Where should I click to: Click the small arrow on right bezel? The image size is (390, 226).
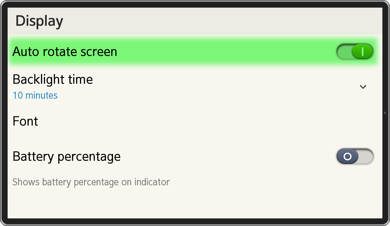(x=385, y=113)
